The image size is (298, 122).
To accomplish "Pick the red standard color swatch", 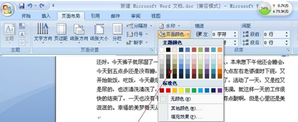I will (169, 90).
